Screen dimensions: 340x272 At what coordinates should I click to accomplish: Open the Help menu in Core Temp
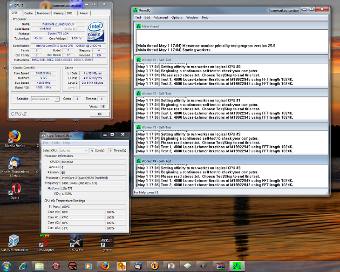click(x=66, y=143)
